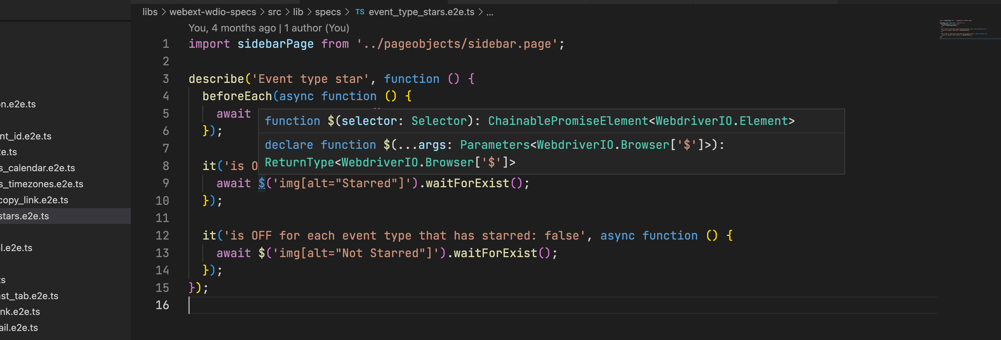
Task: Click the "src" breadcrumb item
Action: click(275, 11)
